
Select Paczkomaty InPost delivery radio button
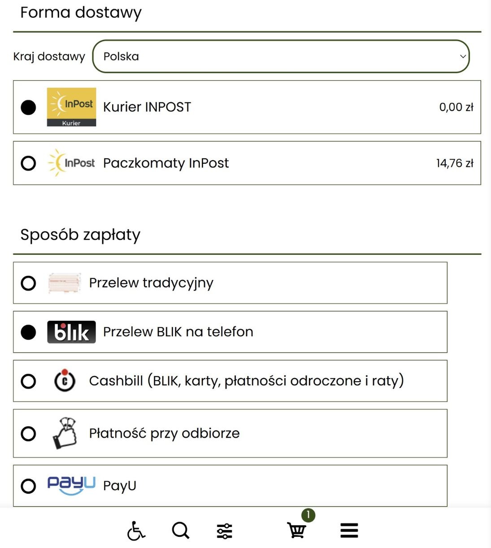[28, 163]
